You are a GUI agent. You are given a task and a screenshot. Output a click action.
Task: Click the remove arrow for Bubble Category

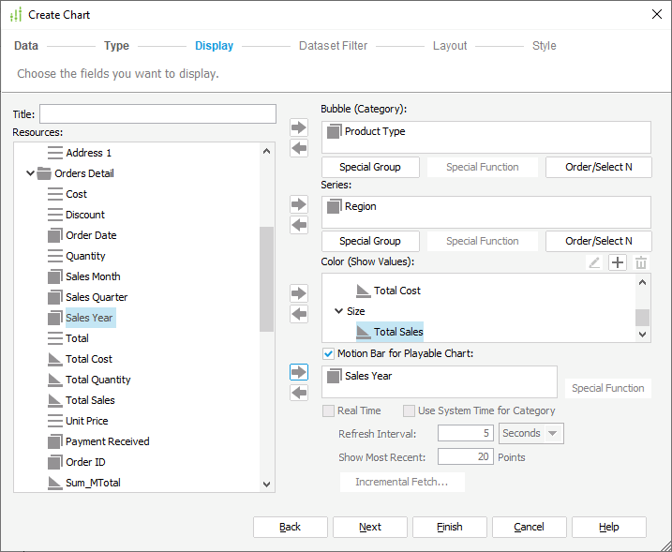click(299, 148)
